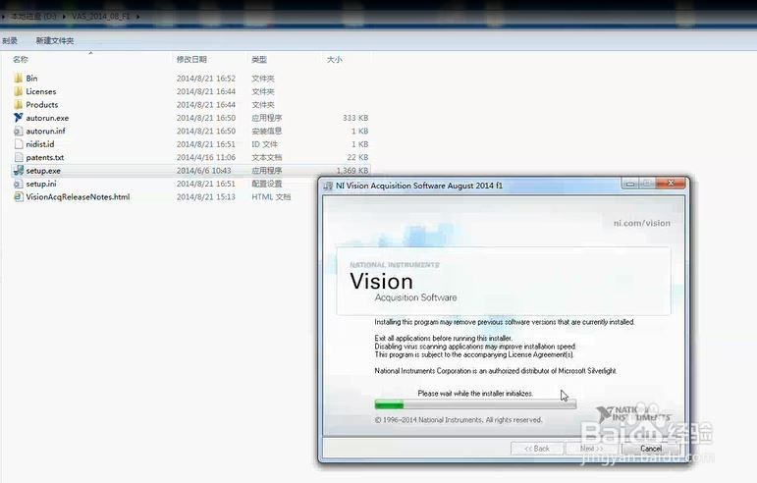Select the patents.txt file icon

(19, 157)
